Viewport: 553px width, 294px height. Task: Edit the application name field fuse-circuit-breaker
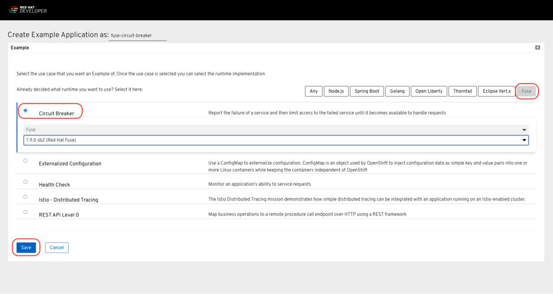coord(137,35)
